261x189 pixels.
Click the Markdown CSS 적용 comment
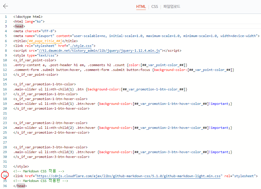click(x=39, y=171)
